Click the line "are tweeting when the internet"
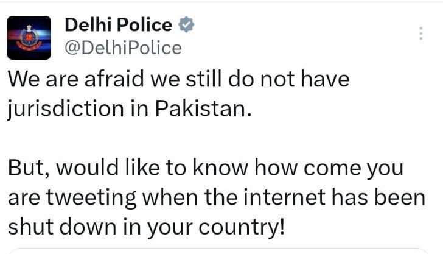This screenshot has height=254, width=443. point(216,197)
